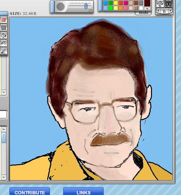Click the upper left panel scroll-down arrow
Viewport: 181px width, 195px height.
tap(4, 92)
